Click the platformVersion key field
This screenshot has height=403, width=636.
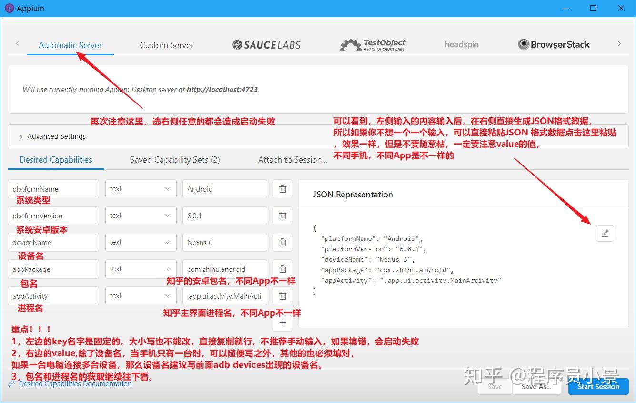tap(53, 216)
